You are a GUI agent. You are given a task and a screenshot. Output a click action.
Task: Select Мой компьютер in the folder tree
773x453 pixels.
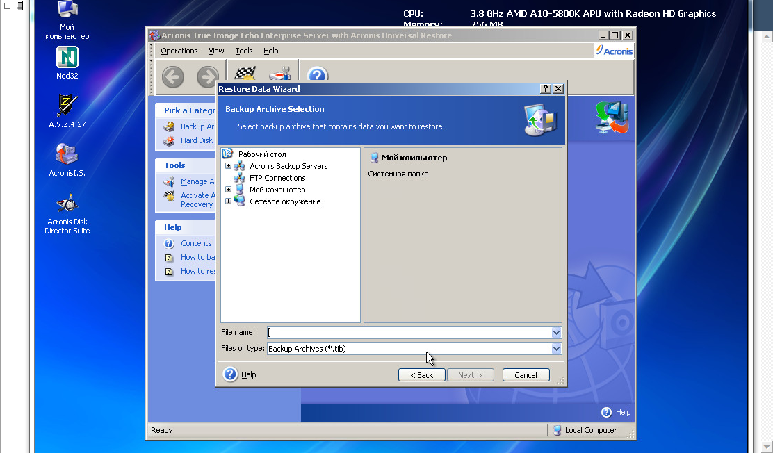coord(277,190)
